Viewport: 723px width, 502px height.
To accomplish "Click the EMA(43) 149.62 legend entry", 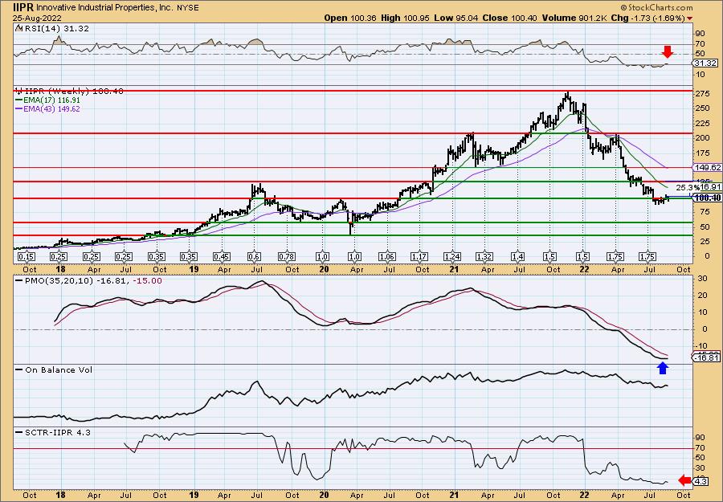I will 47,108.
